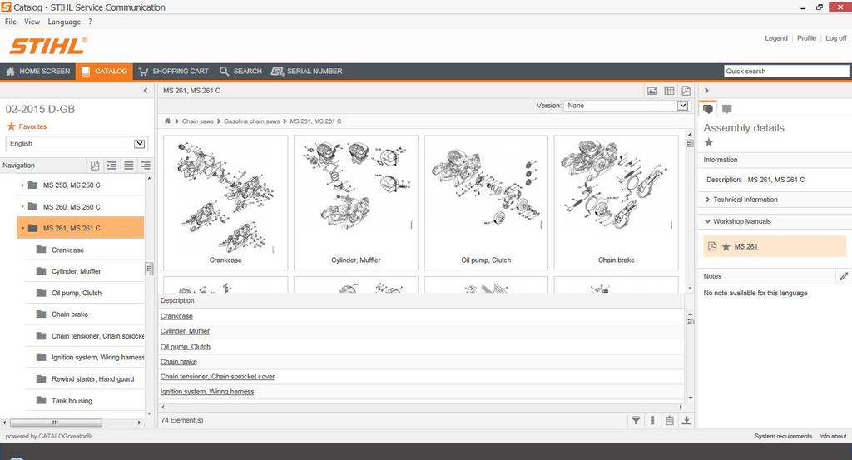Open the picture view icon in header
852x460 pixels.
(x=652, y=91)
